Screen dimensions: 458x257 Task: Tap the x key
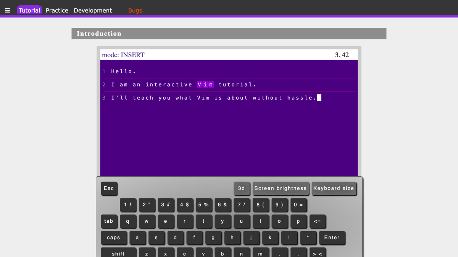[x=166, y=252]
